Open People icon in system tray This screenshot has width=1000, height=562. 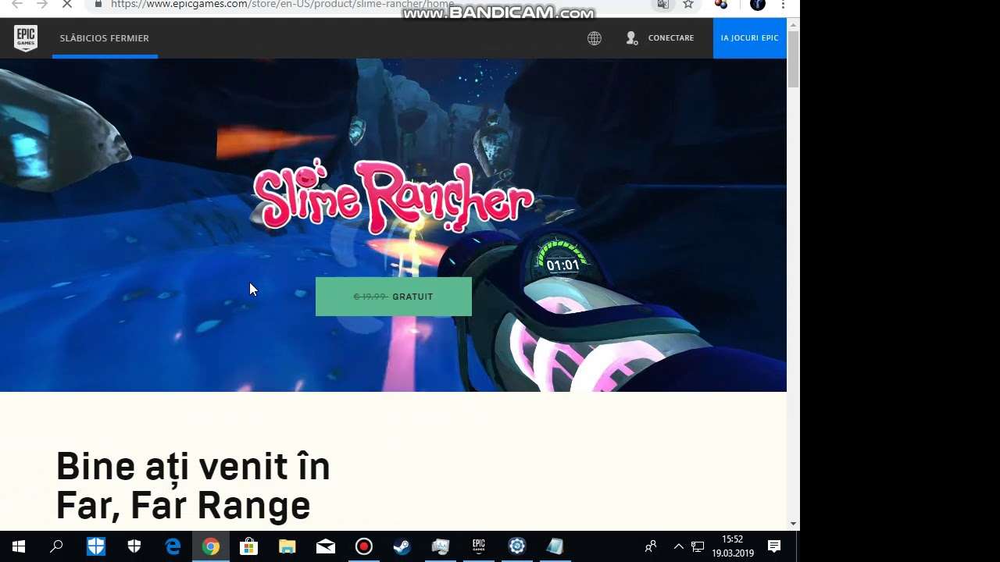coord(650,546)
